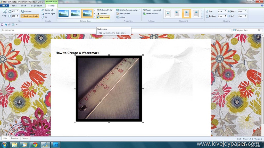Open Photoshop Elements (pse) in taskbar

(x=56, y=145)
